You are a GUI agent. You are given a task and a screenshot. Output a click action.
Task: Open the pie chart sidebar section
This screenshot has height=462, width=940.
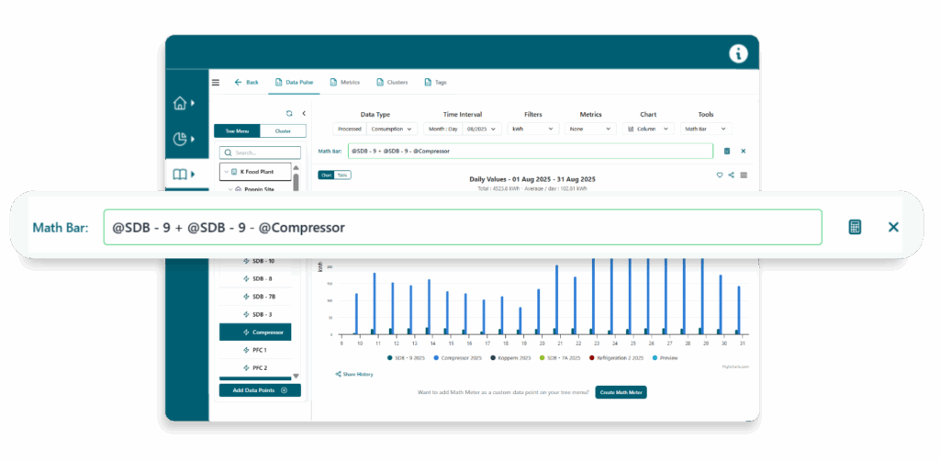[x=180, y=139]
